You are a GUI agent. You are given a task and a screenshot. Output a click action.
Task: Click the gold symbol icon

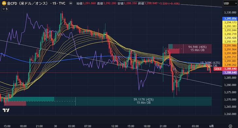point(4,3)
